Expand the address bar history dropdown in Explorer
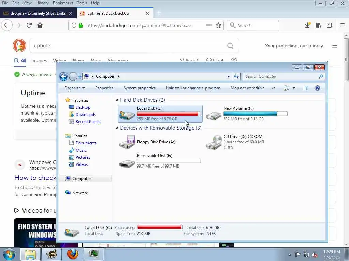Image resolution: width=349 pixels, height=261 pixels. coord(228,77)
